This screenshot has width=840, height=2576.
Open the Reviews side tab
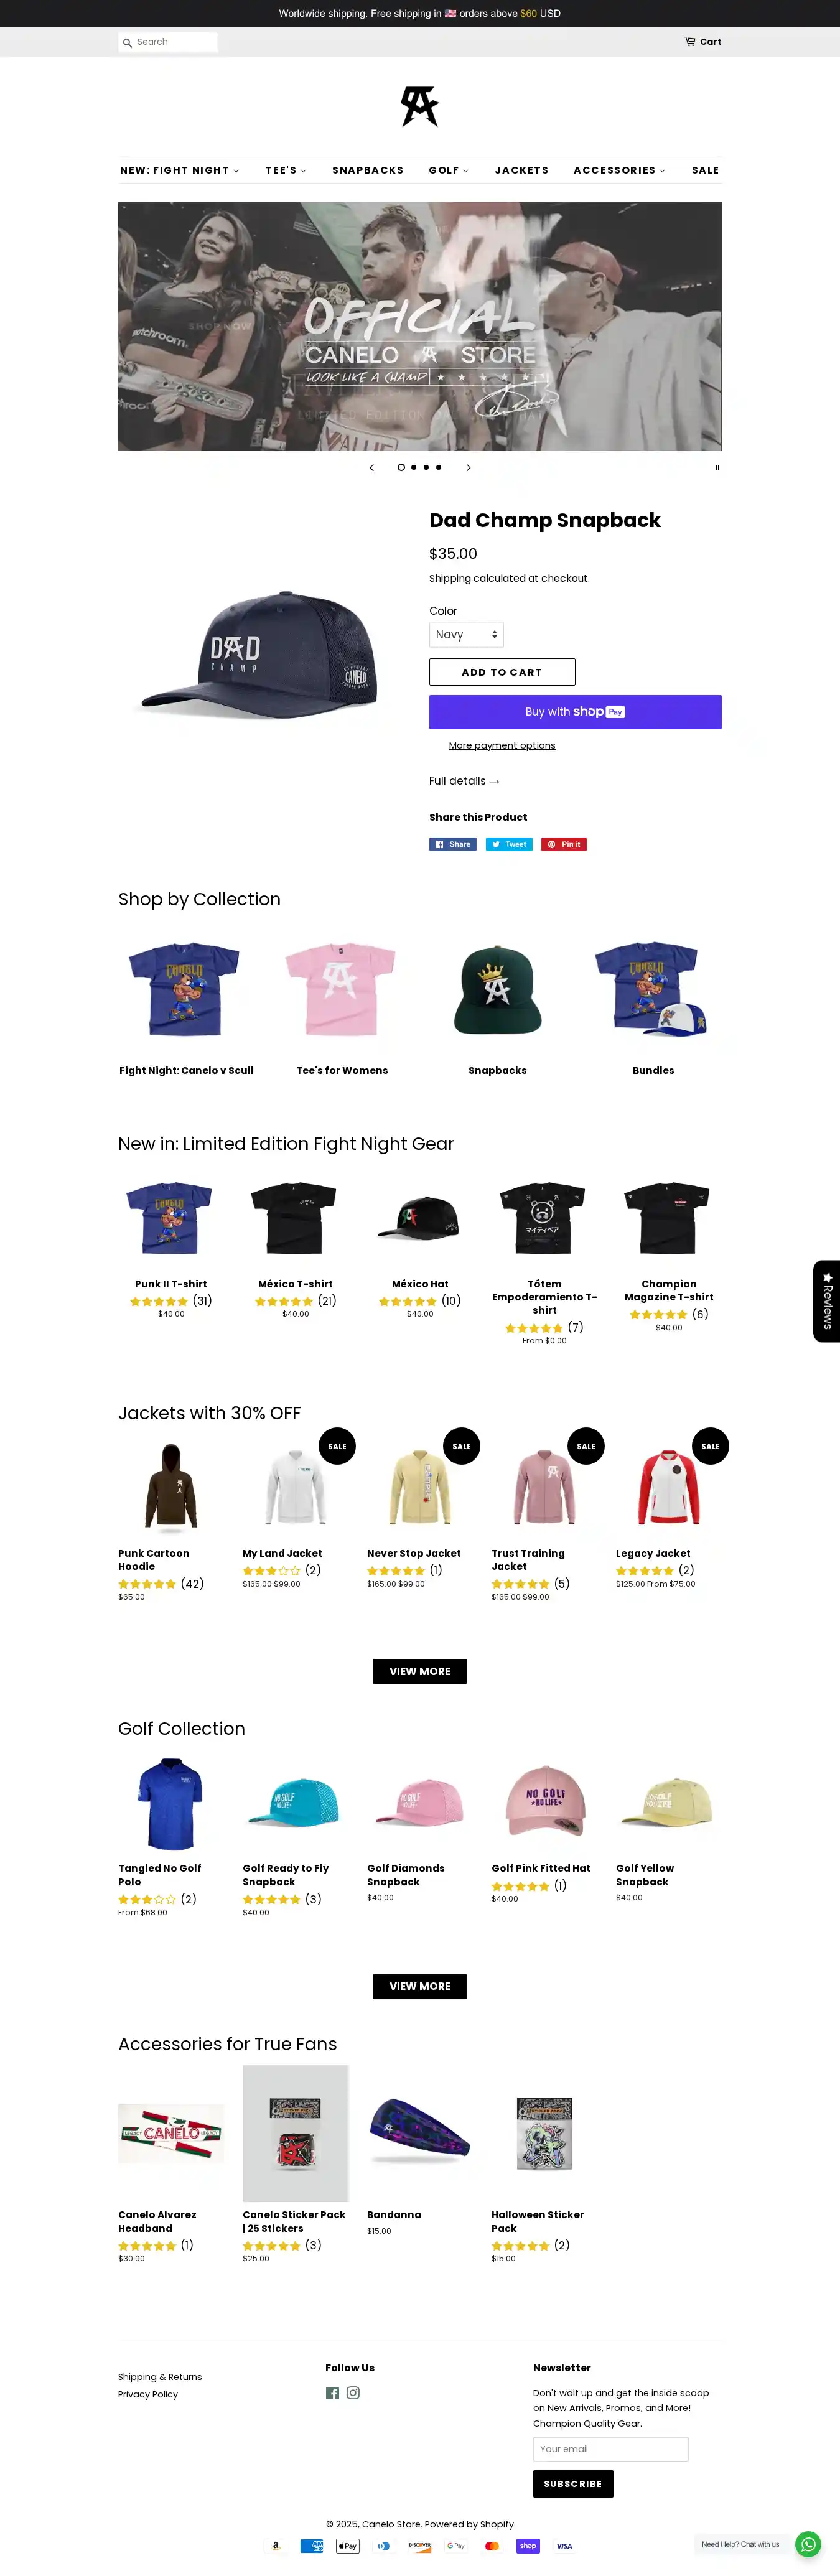826,1301
